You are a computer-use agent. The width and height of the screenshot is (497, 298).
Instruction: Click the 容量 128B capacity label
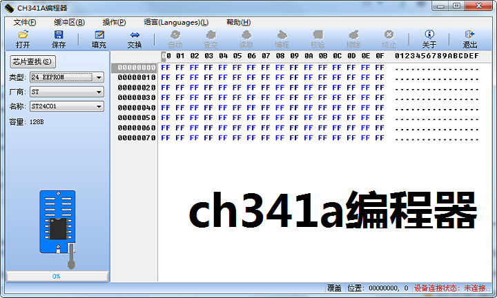(x=27, y=122)
